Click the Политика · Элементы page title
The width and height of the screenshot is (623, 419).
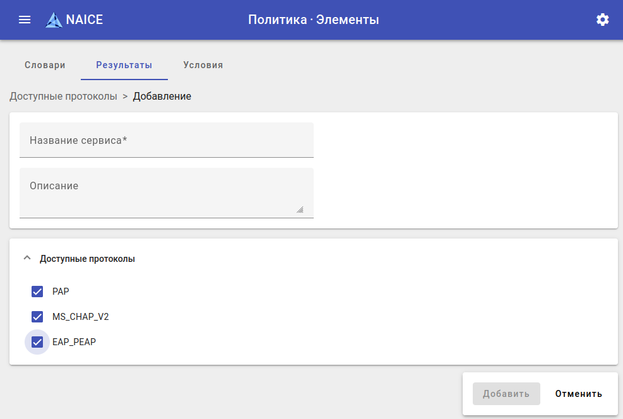(x=313, y=20)
